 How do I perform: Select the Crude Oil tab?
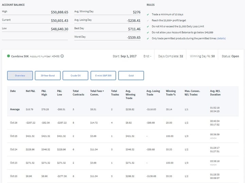click(75, 75)
